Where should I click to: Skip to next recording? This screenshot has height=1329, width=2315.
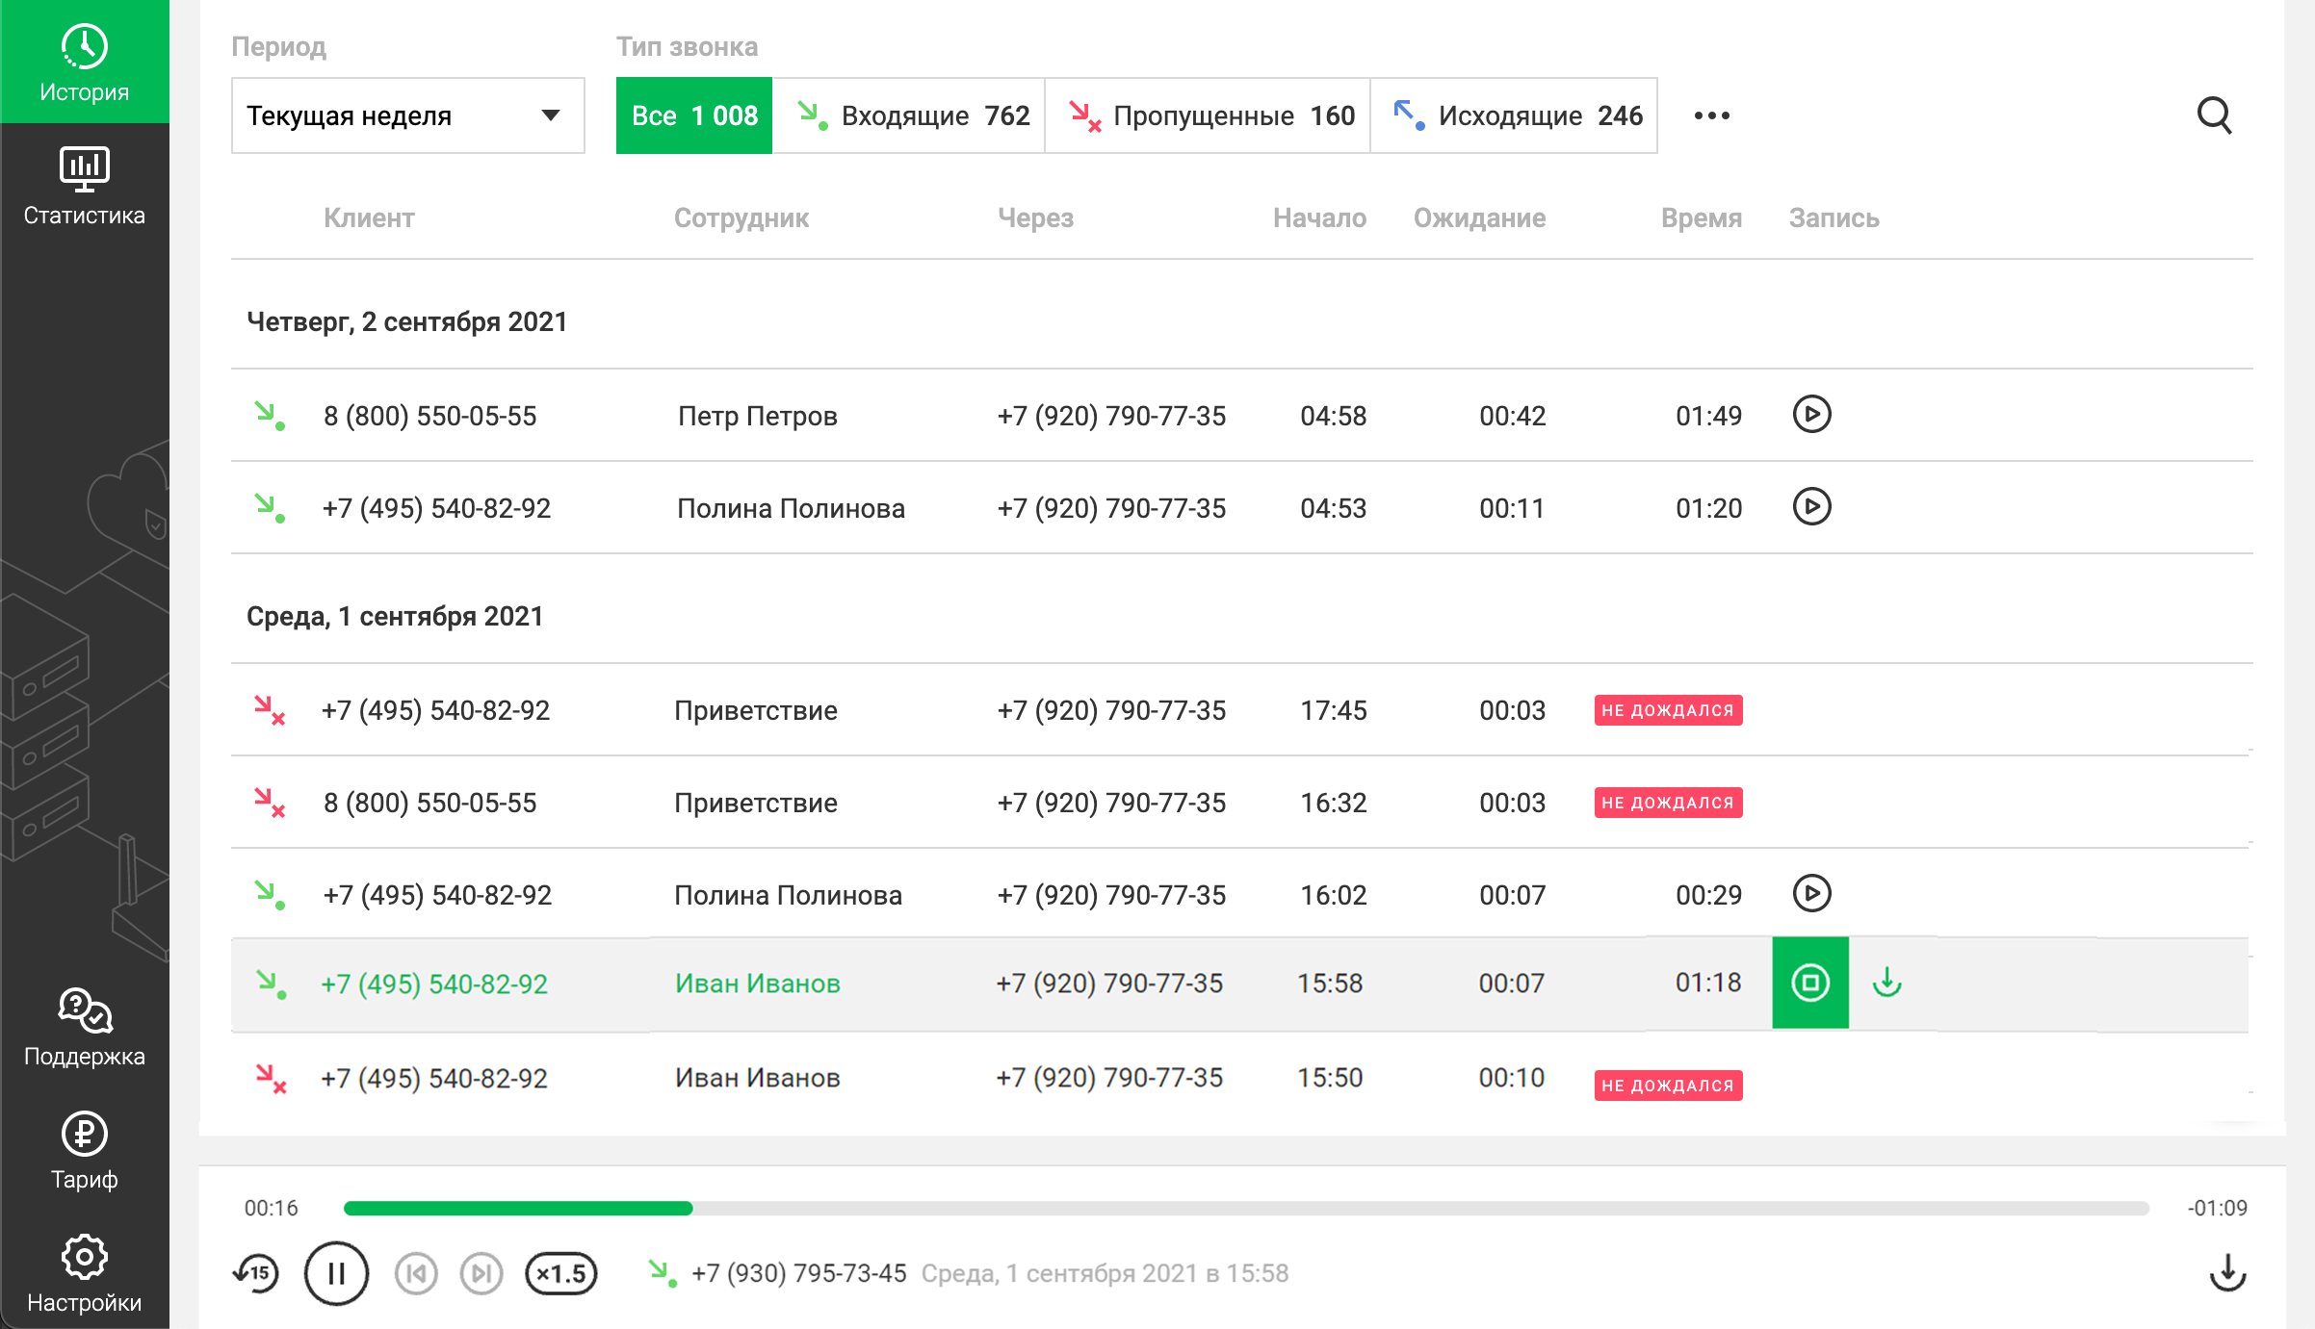[x=481, y=1273]
